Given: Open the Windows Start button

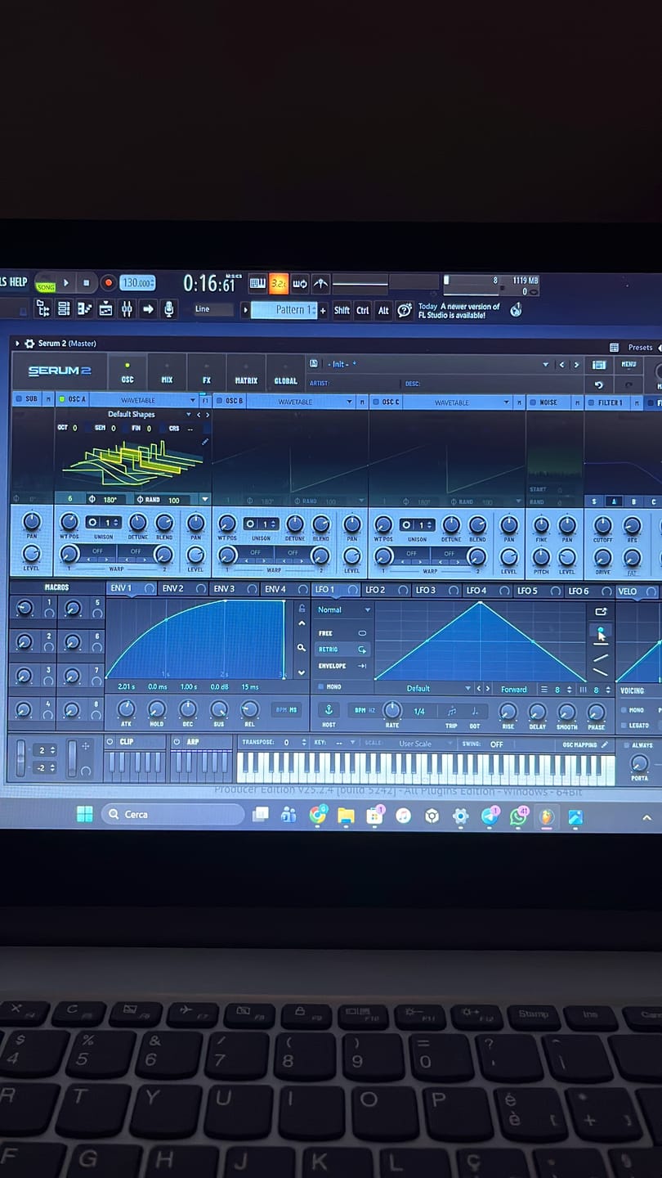Looking at the screenshot, I should click(x=84, y=814).
